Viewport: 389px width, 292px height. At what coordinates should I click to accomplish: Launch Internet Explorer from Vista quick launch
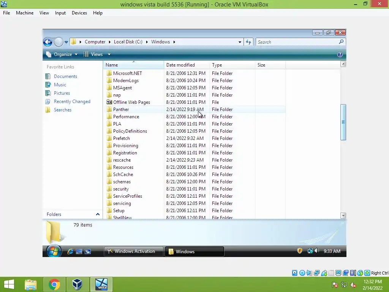(70, 251)
